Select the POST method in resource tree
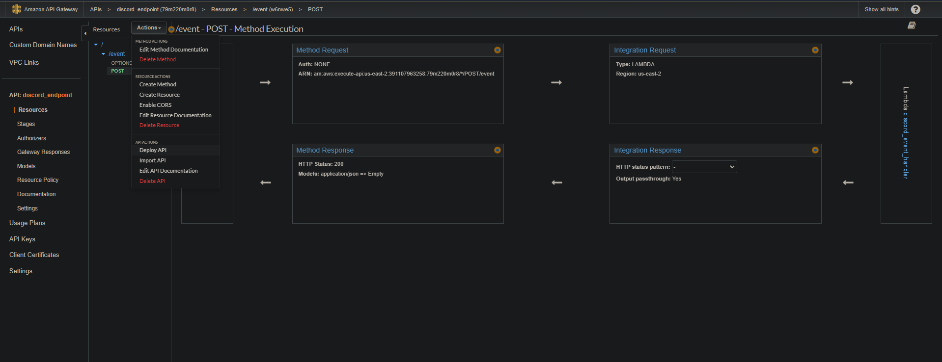942x362 pixels. point(118,71)
